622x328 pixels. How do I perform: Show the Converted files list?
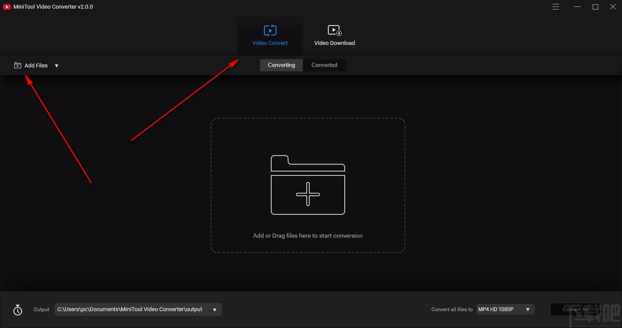pos(324,65)
